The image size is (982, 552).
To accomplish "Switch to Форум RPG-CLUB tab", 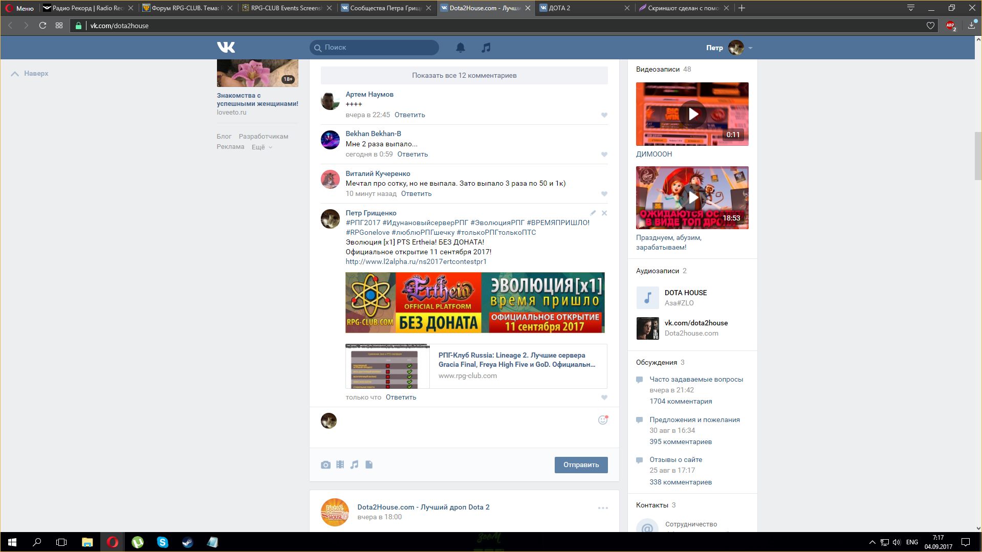I will (x=188, y=8).
